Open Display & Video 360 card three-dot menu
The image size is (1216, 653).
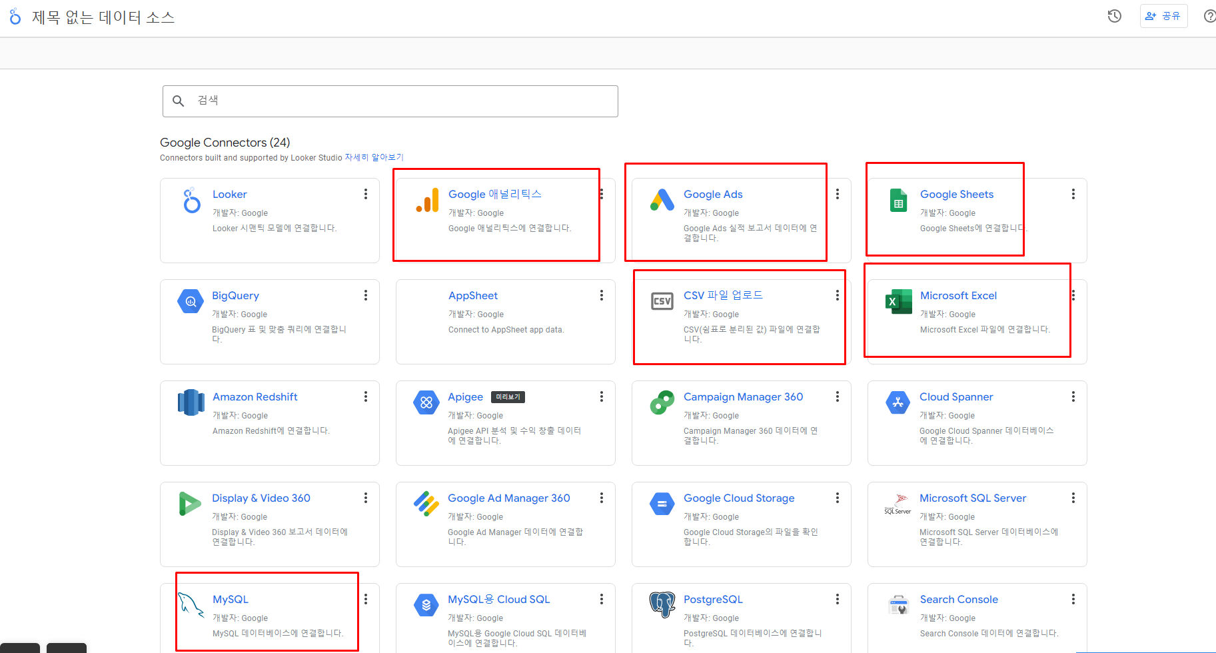[366, 498]
